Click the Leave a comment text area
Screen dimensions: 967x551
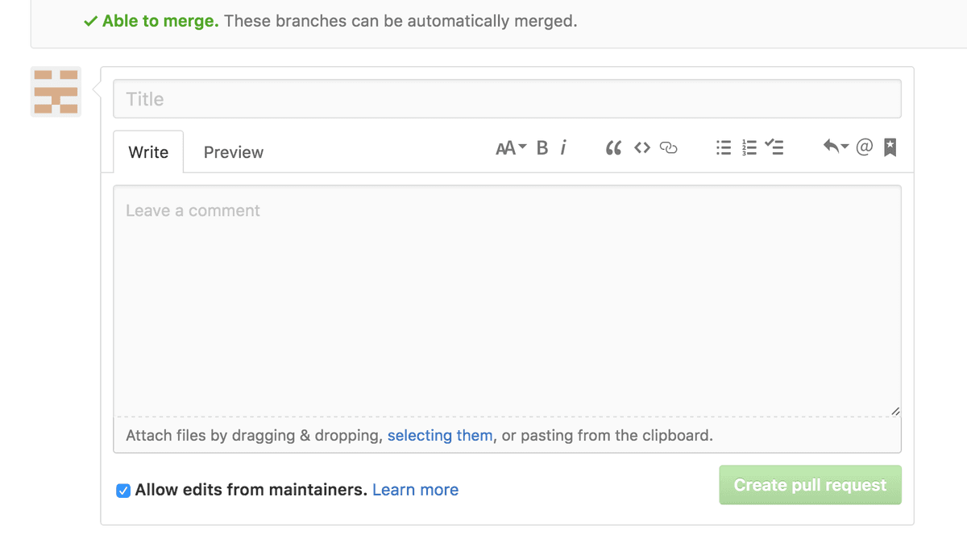pyautogui.click(x=506, y=298)
